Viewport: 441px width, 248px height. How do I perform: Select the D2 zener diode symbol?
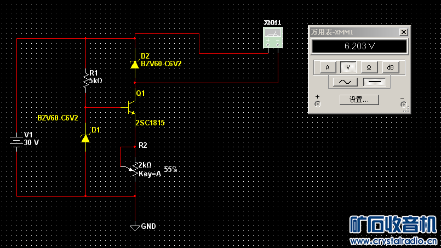(135, 65)
